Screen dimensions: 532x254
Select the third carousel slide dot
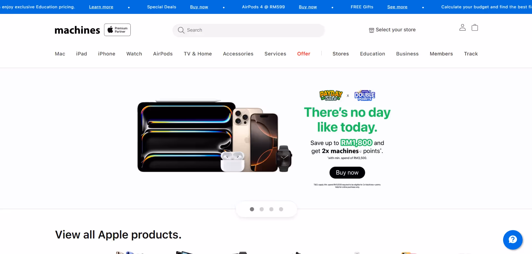271,209
